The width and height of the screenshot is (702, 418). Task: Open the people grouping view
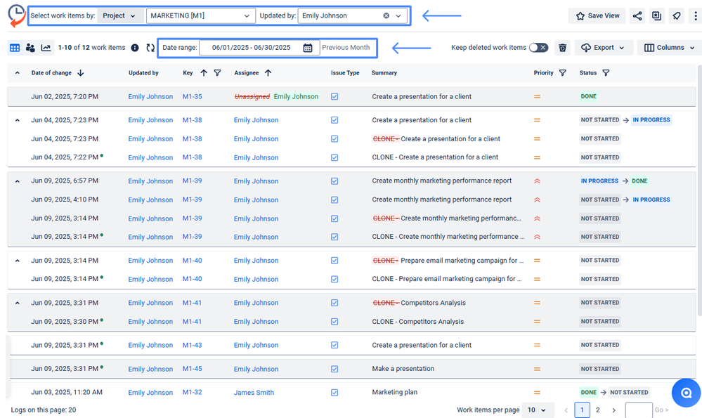coord(31,48)
